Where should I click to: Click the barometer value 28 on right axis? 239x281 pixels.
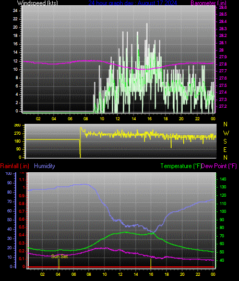[x=221, y=50]
